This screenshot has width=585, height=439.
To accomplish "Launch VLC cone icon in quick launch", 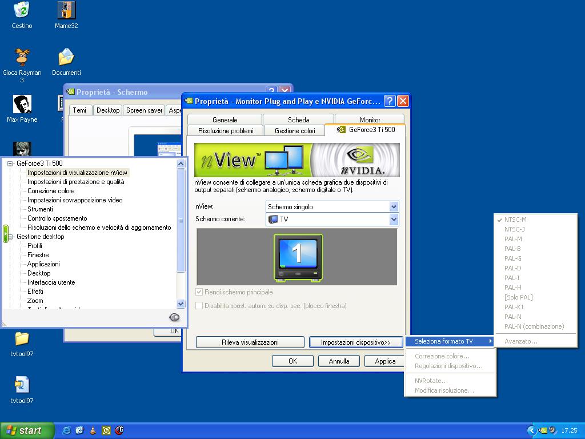I will click(x=93, y=430).
